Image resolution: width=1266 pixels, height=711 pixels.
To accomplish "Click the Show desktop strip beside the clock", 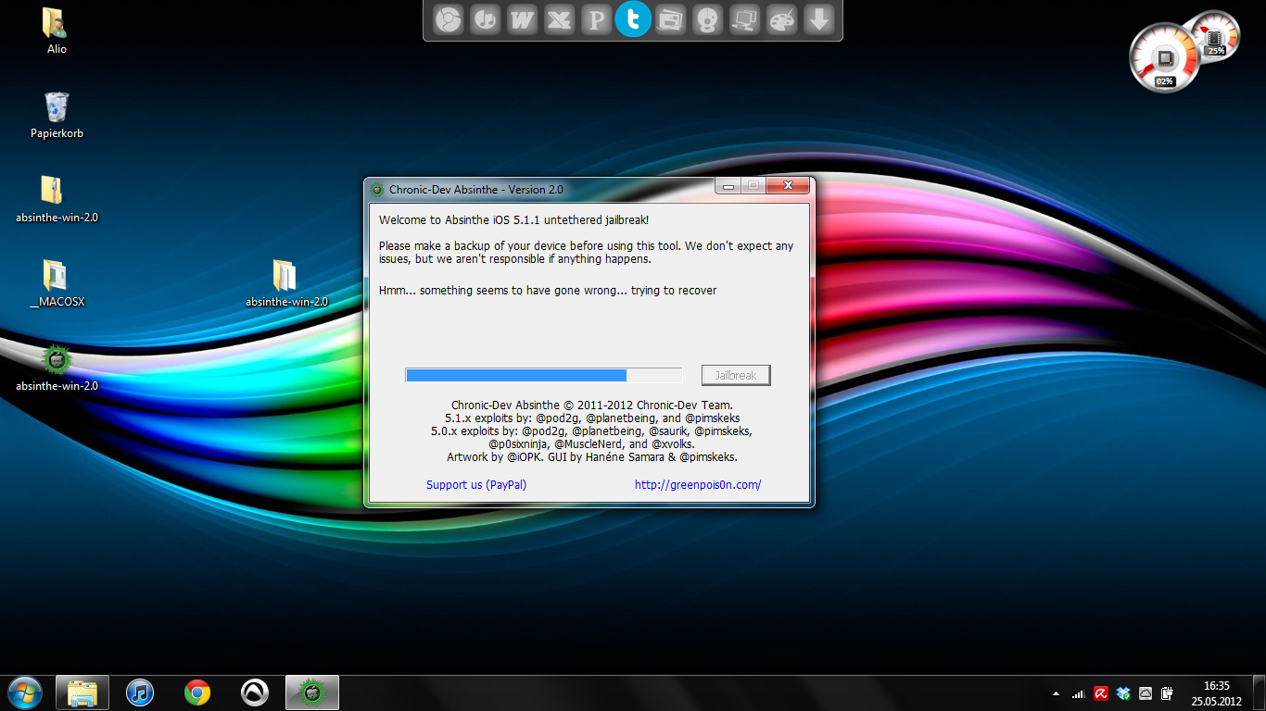I will (1260, 692).
